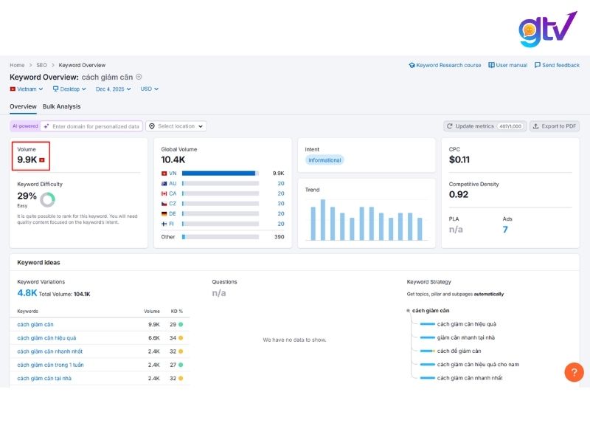This screenshot has height=443, width=590.
Task: Click the Send feedback icon
Action: point(538,65)
